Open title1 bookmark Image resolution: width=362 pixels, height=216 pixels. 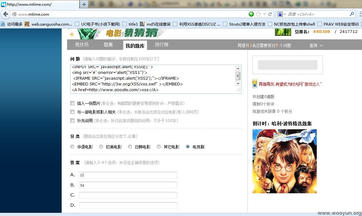click(x=130, y=24)
